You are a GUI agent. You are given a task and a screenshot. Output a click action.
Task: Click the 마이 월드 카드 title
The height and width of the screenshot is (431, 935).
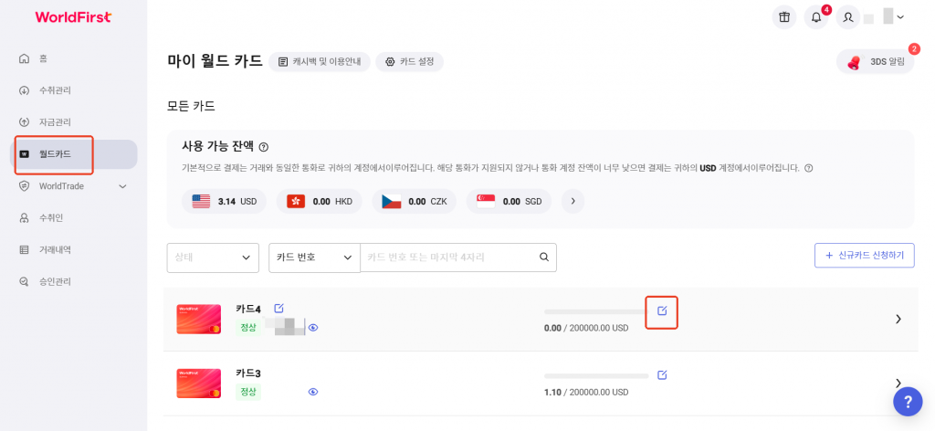point(215,61)
